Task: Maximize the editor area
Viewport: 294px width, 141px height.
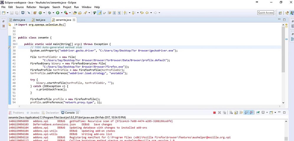Action: [x=284, y=19]
